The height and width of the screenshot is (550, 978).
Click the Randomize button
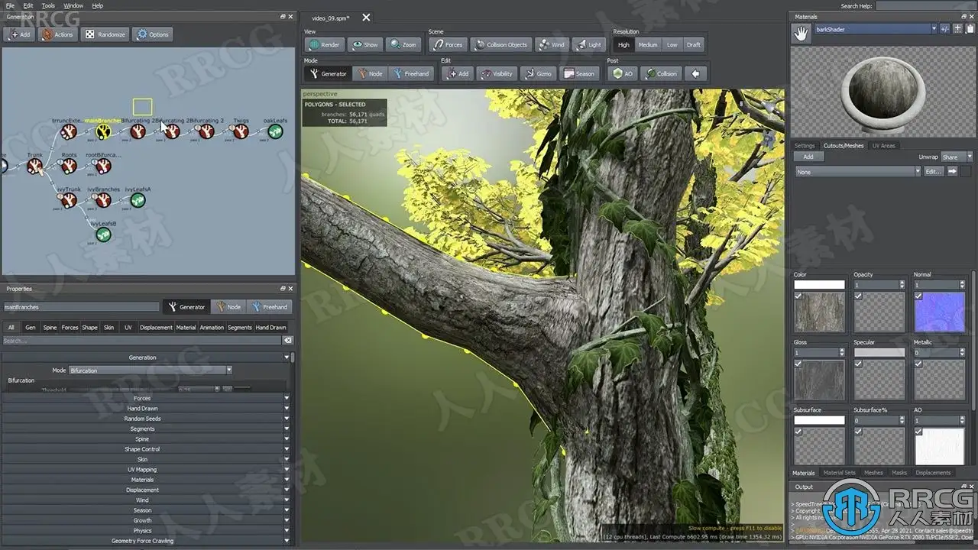pos(105,34)
